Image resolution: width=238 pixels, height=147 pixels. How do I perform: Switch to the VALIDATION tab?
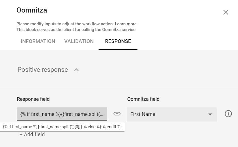[79, 41]
